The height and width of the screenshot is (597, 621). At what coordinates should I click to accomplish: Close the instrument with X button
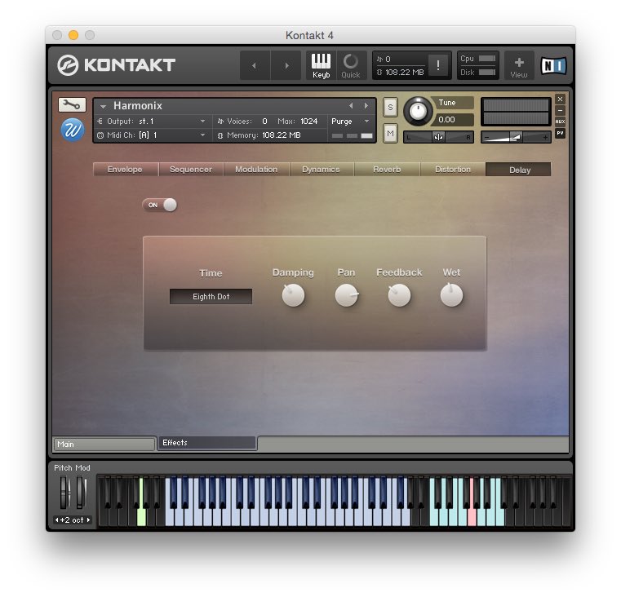tap(560, 99)
